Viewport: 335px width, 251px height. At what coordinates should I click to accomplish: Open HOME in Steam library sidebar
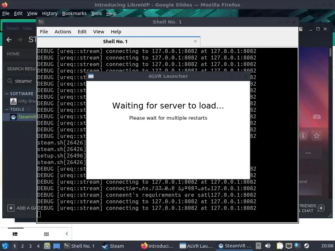tap(13, 54)
